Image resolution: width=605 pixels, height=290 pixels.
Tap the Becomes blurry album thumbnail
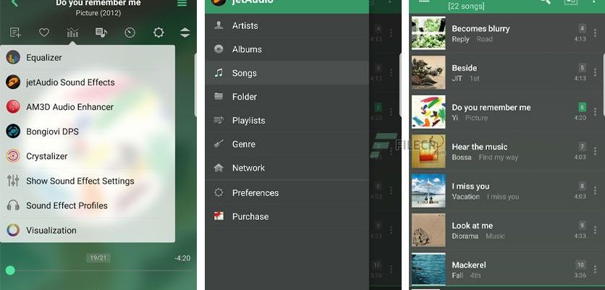click(428, 33)
